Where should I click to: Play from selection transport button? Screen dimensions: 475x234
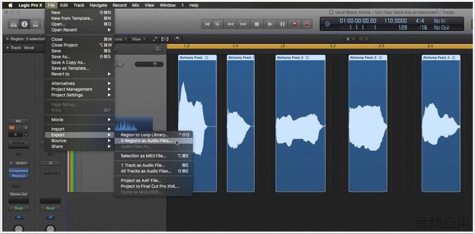pyautogui.click(x=218, y=24)
